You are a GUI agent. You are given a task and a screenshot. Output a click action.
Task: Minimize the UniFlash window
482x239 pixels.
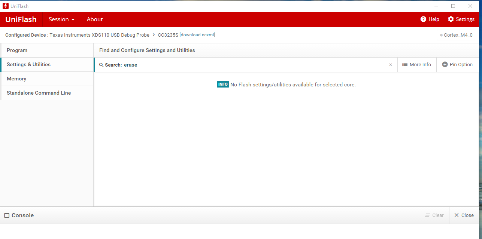[436, 6]
